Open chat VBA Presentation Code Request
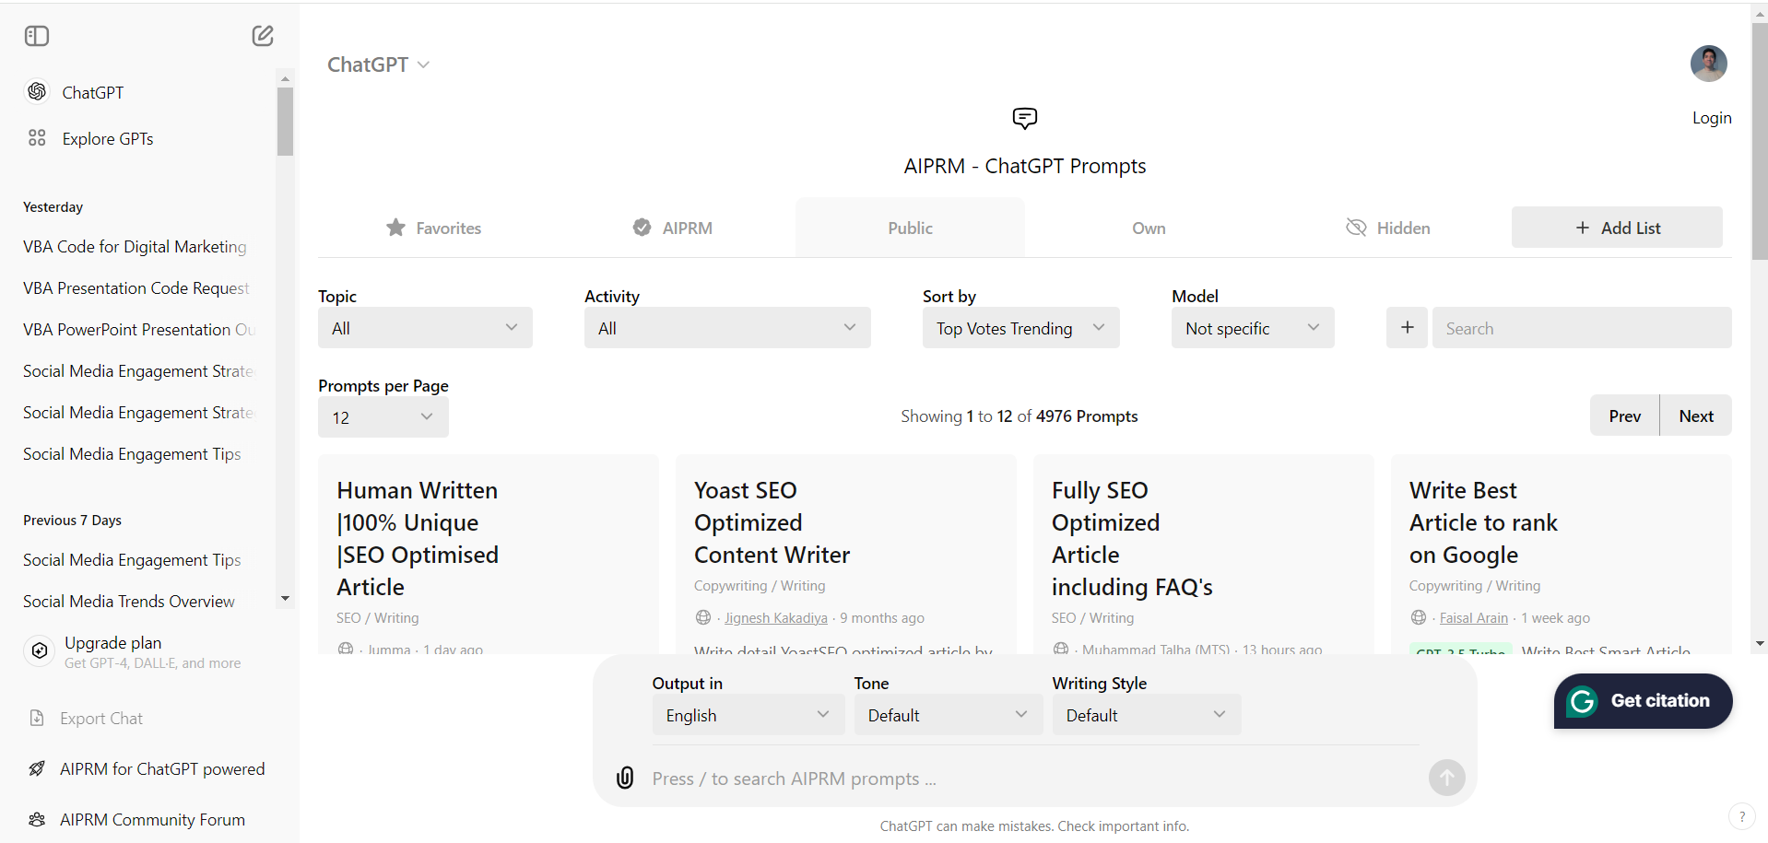 tap(136, 287)
